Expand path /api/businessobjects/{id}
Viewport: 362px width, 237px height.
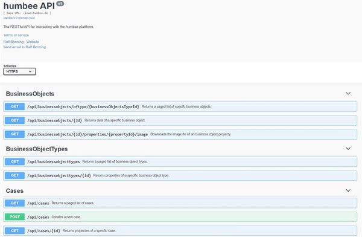(x=54, y=120)
